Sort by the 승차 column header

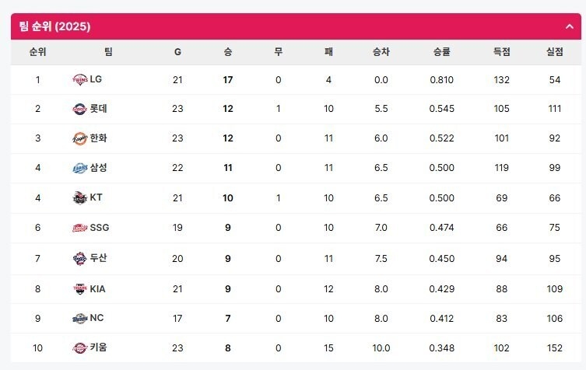pos(381,51)
